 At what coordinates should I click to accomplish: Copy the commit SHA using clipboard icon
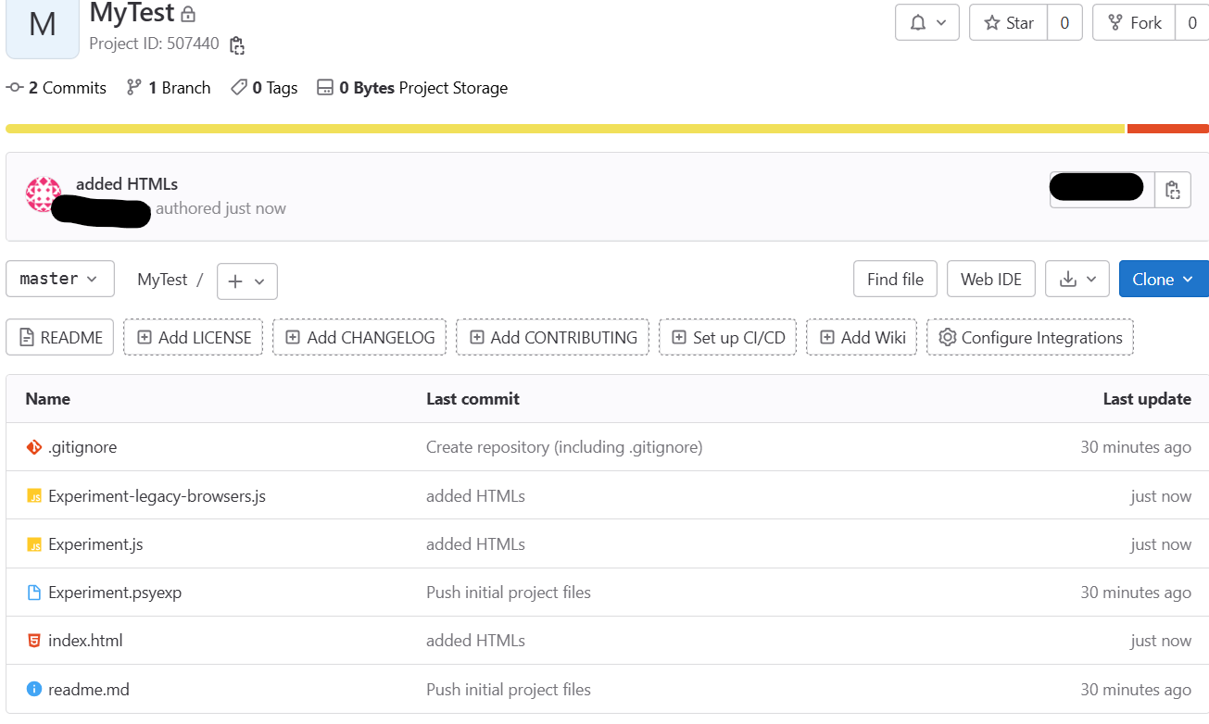(1173, 190)
